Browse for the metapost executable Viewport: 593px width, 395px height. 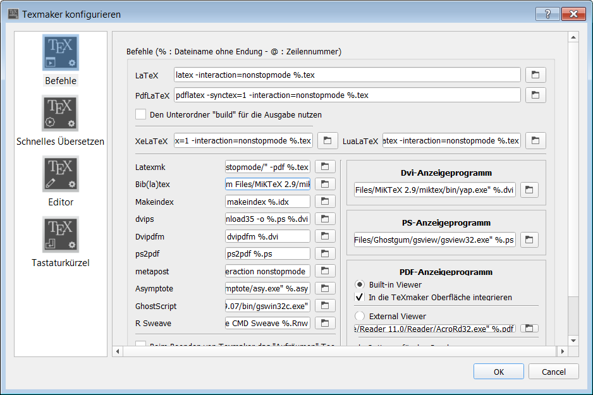click(325, 271)
